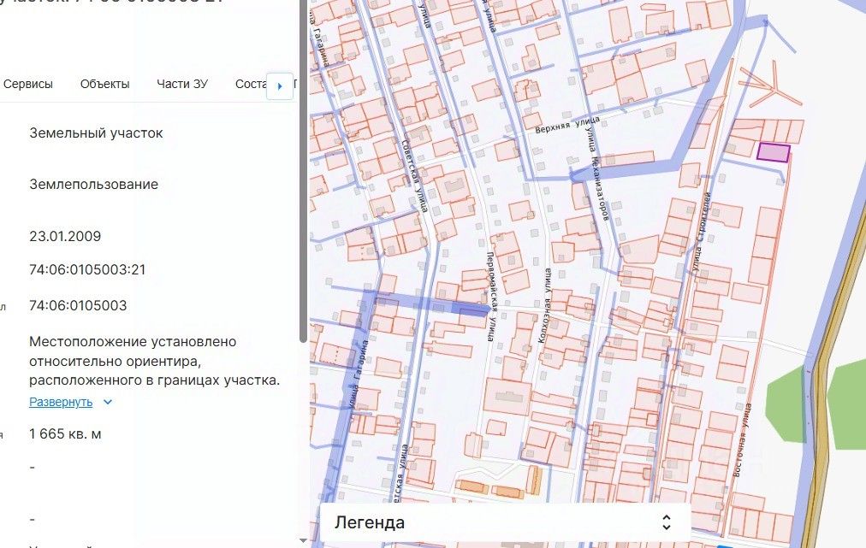The height and width of the screenshot is (548, 866).
Task: Open the Сервисы tab
Action: [x=28, y=84]
